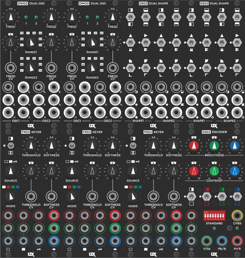Turn MODE knob on leftmost FKG3 Keyer

[x=11, y=197]
